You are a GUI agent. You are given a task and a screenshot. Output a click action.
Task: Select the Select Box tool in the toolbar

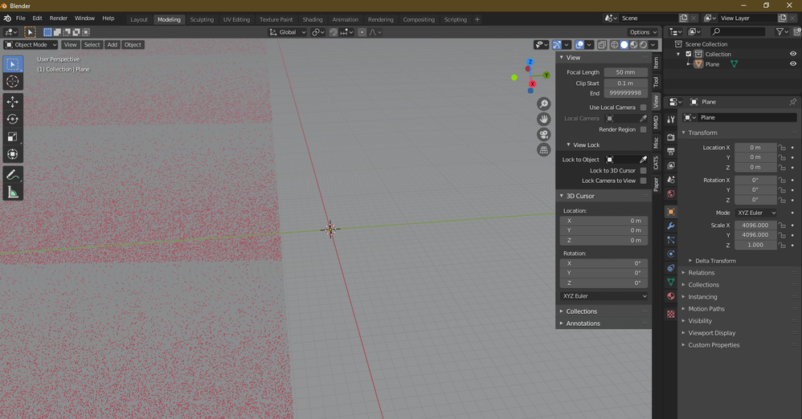click(x=13, y=64)
